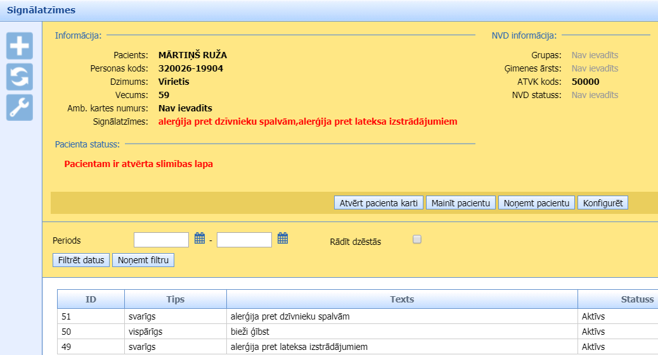This screenshot has height=355, width=658.
Task: Clear filter using Noņemt filtru button
Action: pyautogui.click(x=143, y=260)
